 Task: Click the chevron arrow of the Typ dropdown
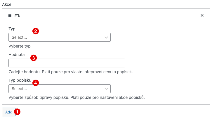[x=106, y=37]
